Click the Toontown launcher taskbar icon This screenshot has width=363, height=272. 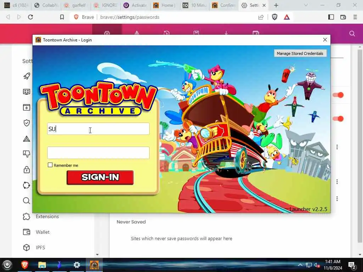click(94, 265)
